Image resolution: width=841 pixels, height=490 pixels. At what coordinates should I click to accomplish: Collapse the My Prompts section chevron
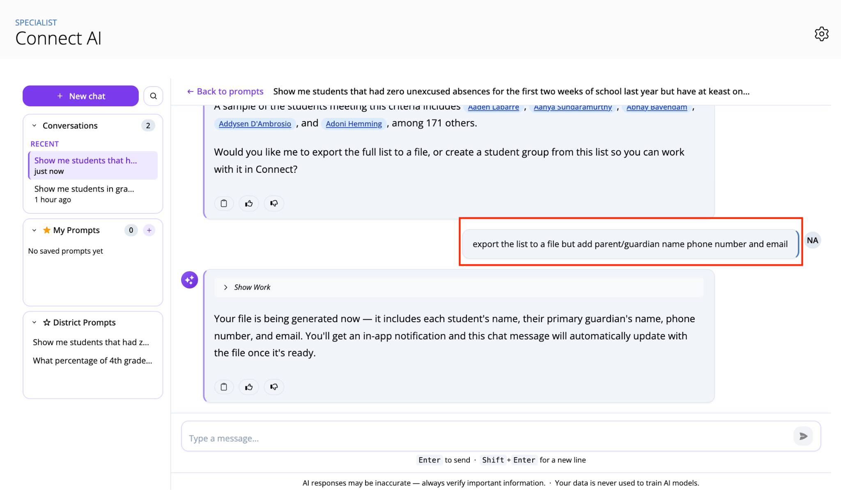tap(34, 230)
